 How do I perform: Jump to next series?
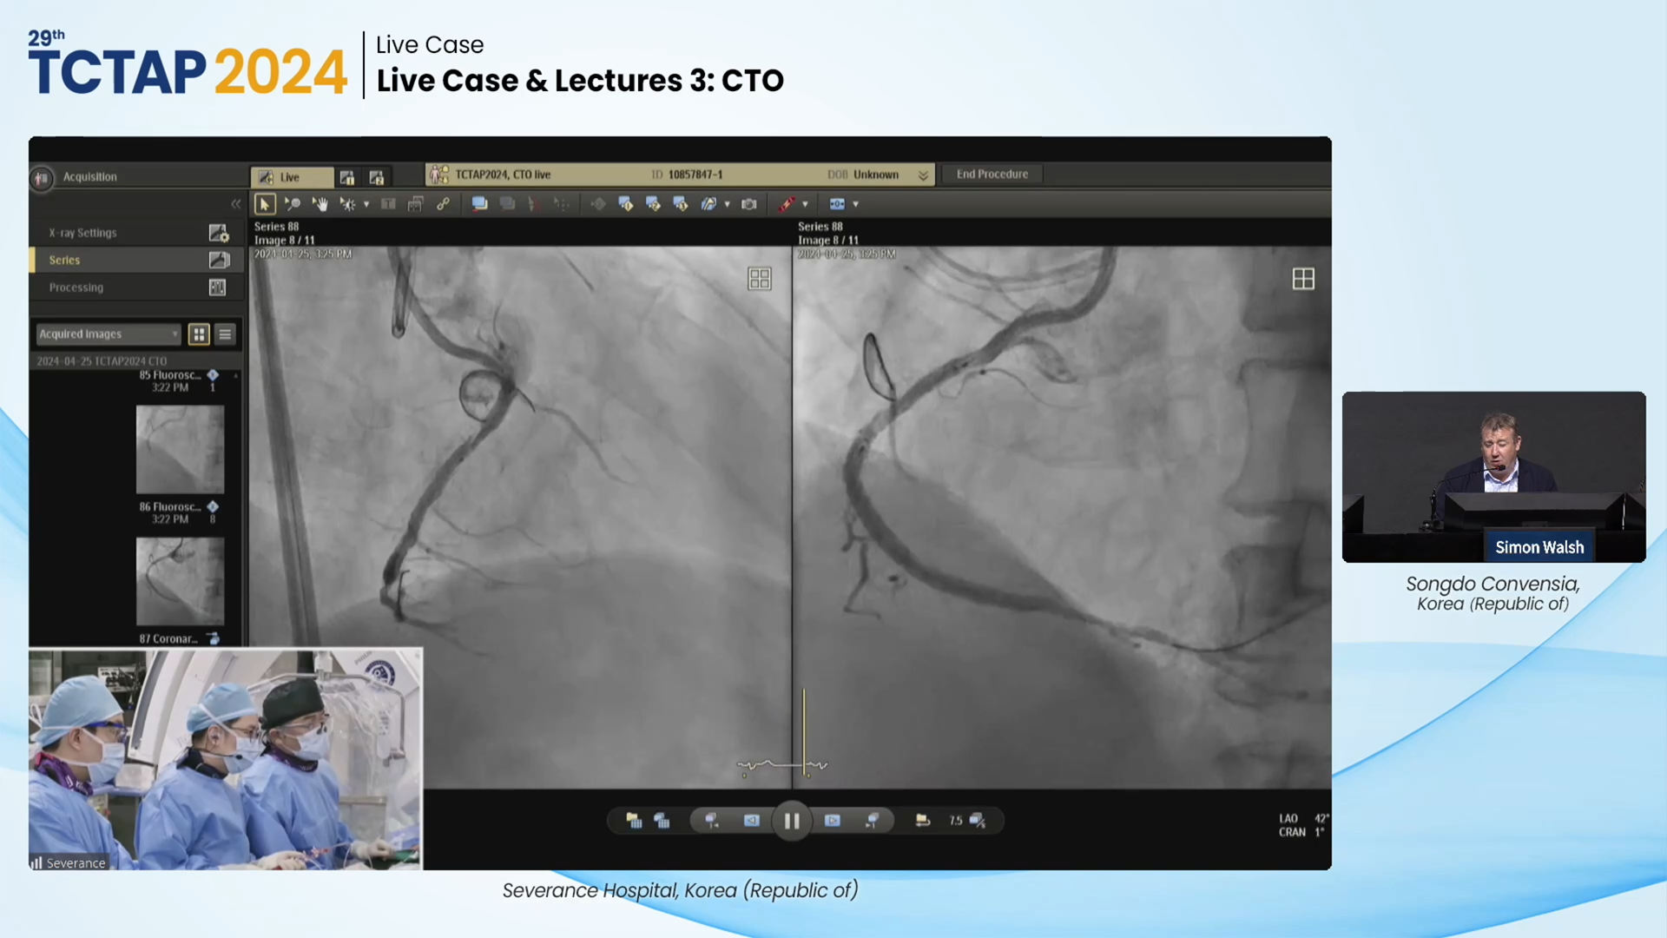coord(873,821)
